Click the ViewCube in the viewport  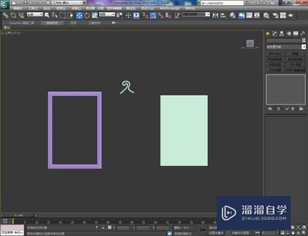(x=250, y=44)
